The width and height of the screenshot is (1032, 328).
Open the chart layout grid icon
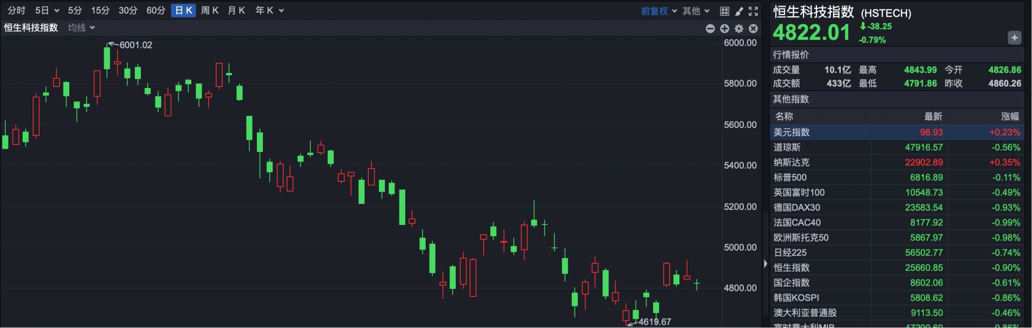click(725, 11)
